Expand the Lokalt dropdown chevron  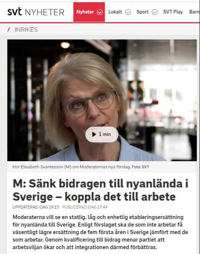click(x=128, y=12)
